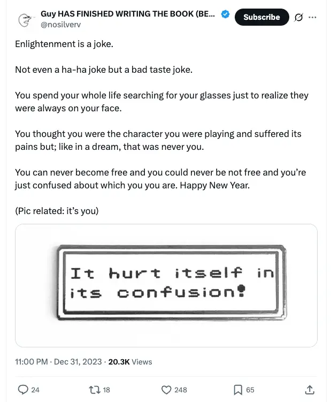Screen dimensions: 331x402
Task: Click the share upload arrow icon
Action: (309, 390)
